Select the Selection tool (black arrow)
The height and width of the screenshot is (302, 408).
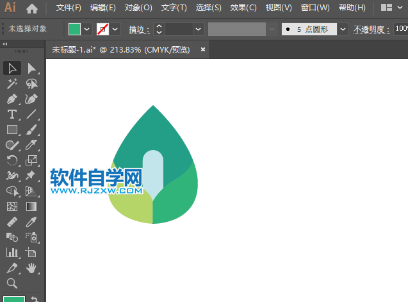tap(12, 68)
